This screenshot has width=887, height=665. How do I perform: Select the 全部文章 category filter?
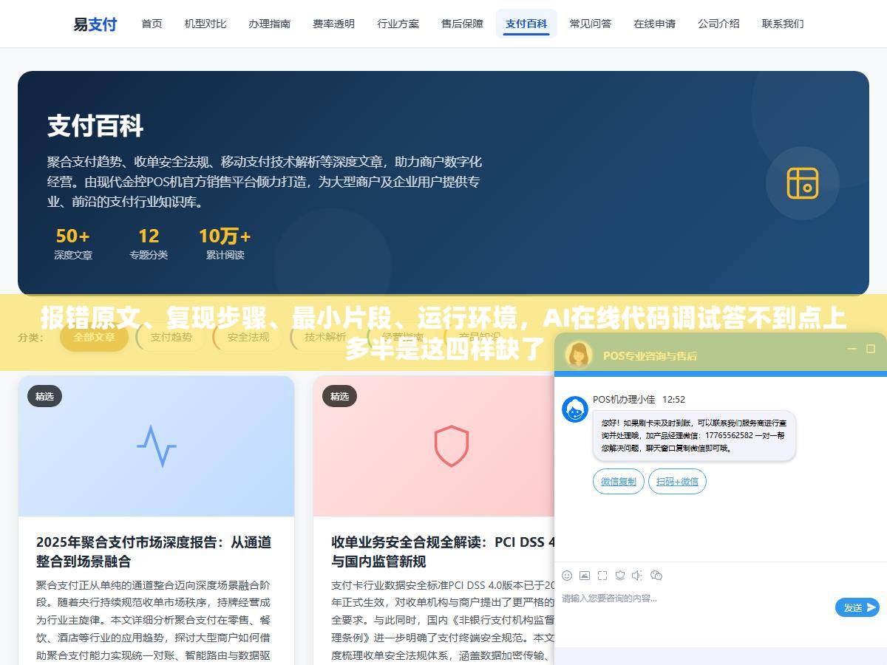point(95,337)
